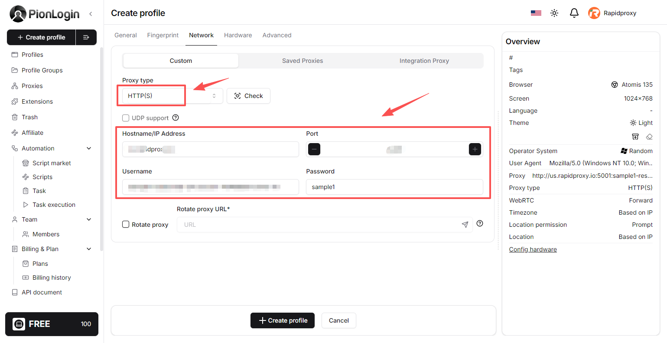
Task: Expand the Team section
Action: (89, 219)
